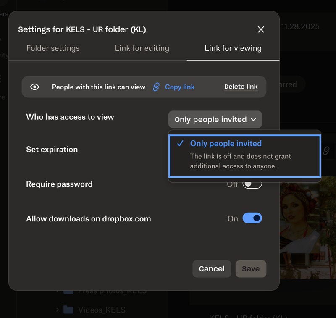
Task: Click Delete link
Action: 241,87
